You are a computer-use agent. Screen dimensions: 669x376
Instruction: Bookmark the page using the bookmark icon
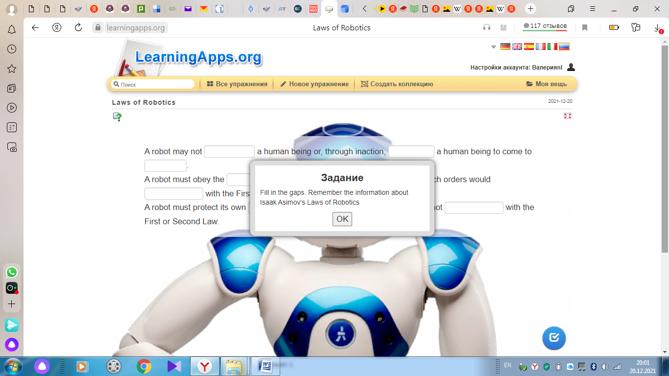pos(585,27)
